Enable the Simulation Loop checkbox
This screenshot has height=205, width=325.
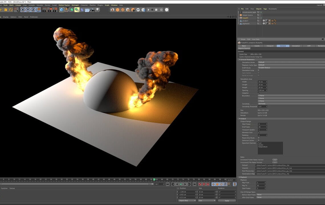[259, 71]
